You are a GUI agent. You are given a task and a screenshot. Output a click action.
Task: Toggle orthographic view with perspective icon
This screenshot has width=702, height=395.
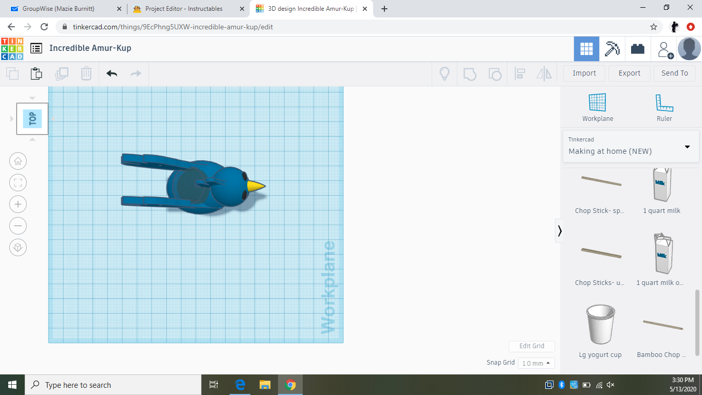point(18,247)
